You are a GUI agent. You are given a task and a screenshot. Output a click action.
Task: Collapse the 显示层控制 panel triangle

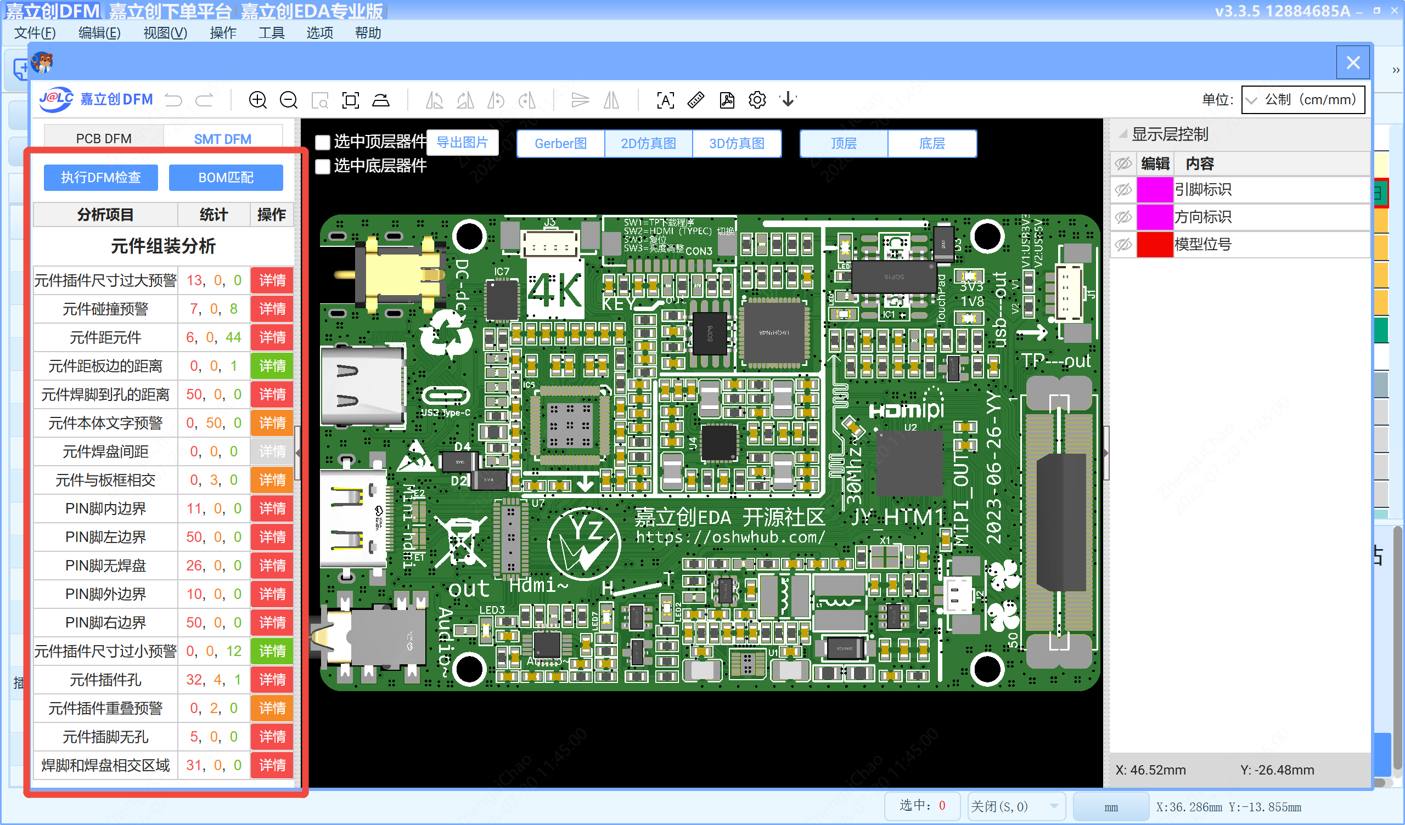1123,134
